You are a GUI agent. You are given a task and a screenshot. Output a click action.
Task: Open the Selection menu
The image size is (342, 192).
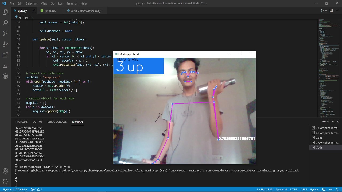32,3
